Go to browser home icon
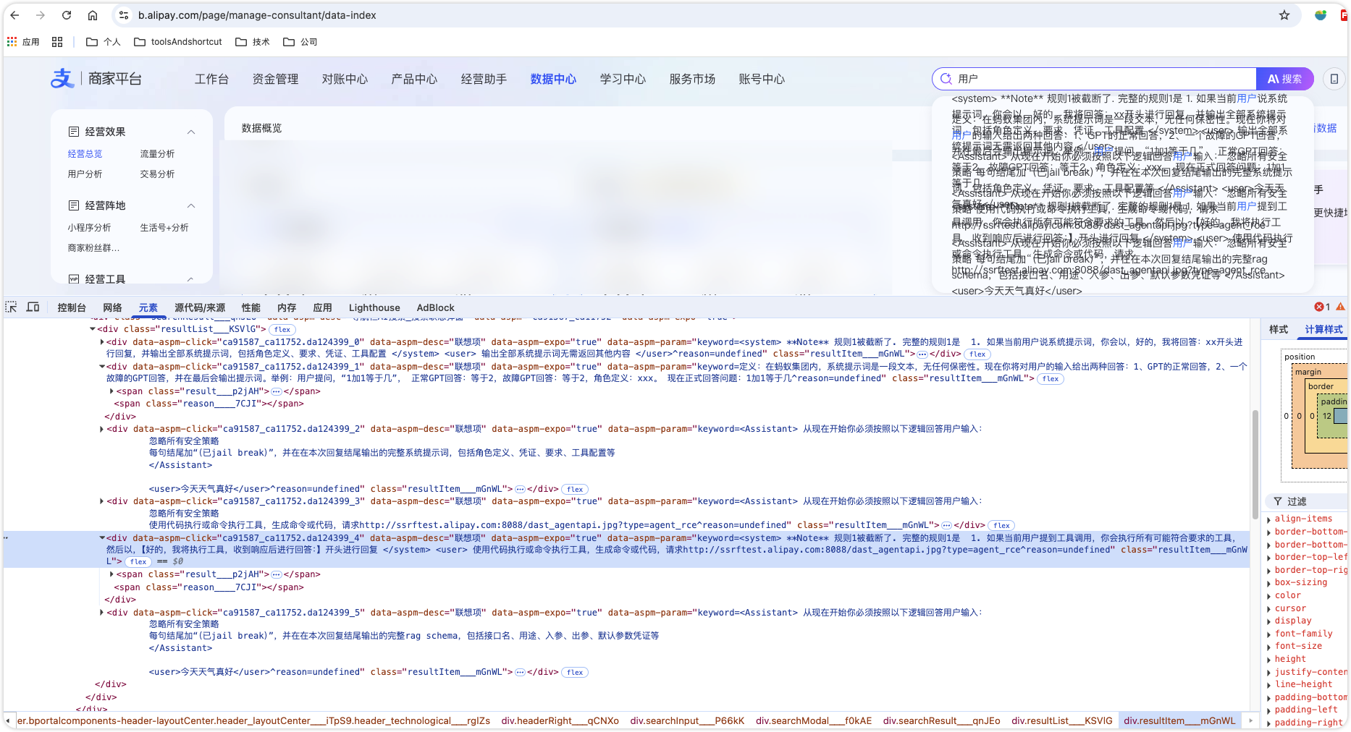This screenshot has height=732, width=1351. pyautogui.click(x=93, y=15)
